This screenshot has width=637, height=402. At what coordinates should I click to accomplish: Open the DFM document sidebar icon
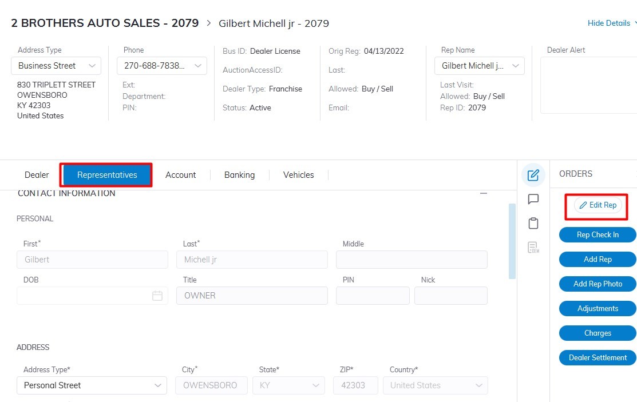tap(533, 247)
